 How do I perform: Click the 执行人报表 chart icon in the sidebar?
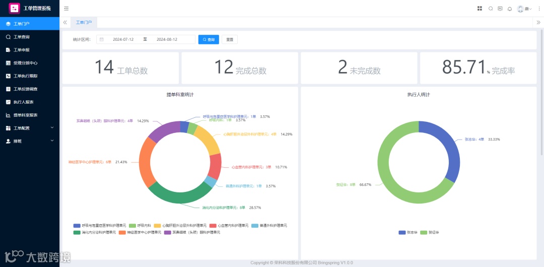point(9,102)
